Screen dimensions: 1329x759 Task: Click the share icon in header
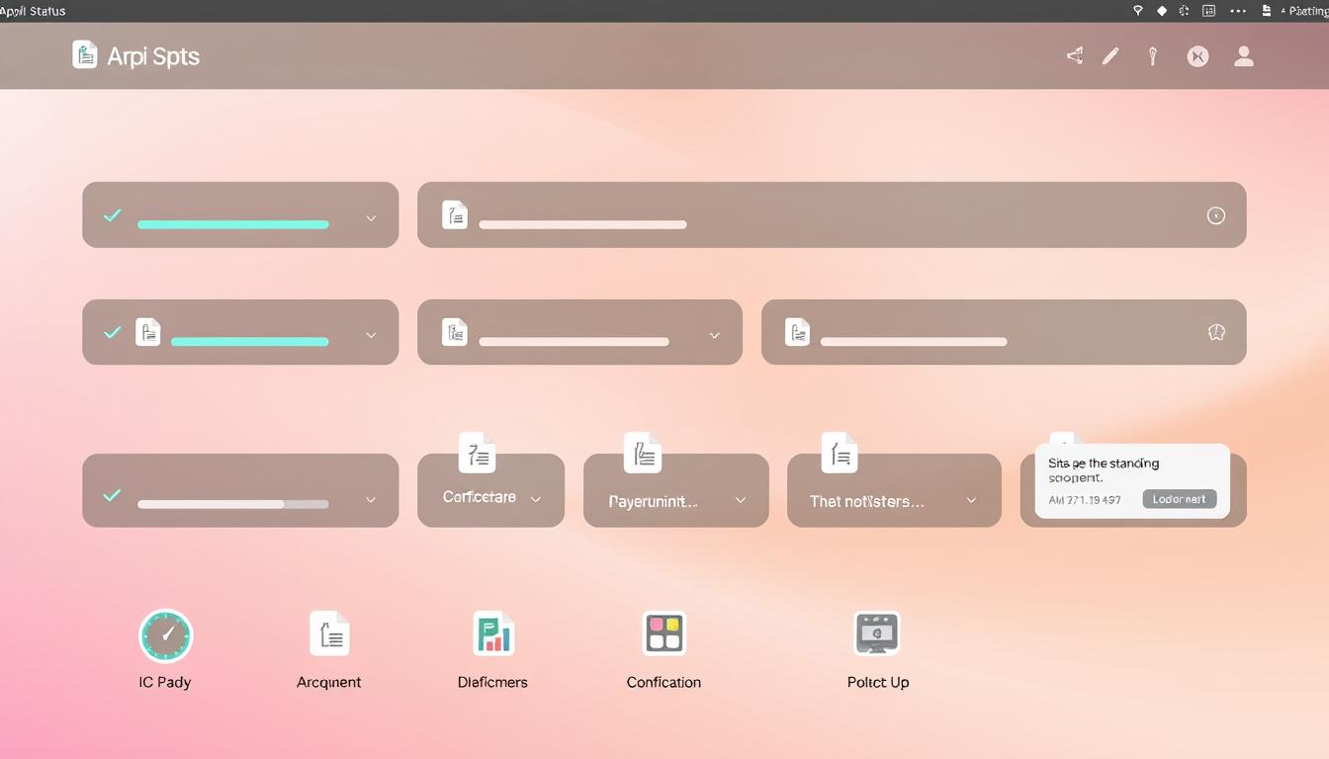click(1075, 56)
